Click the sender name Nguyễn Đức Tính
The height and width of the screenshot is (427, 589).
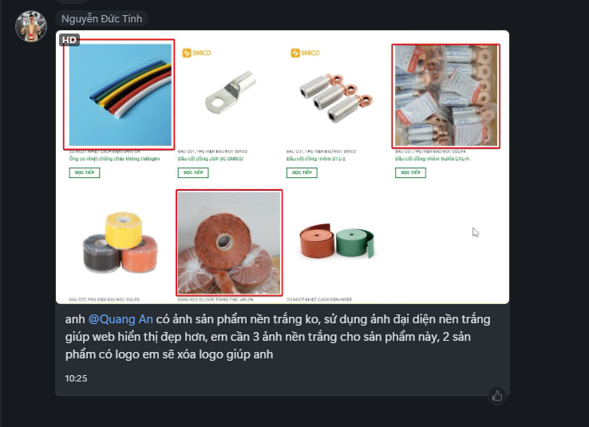tap(102, 19)
